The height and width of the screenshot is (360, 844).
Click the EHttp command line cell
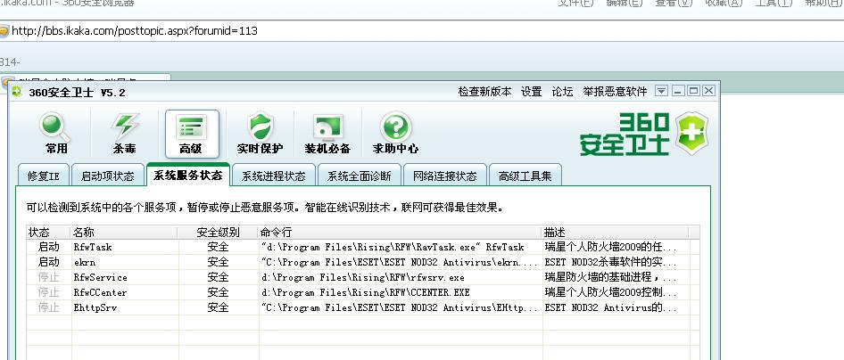pyautogui.click(x=399, y=308)
